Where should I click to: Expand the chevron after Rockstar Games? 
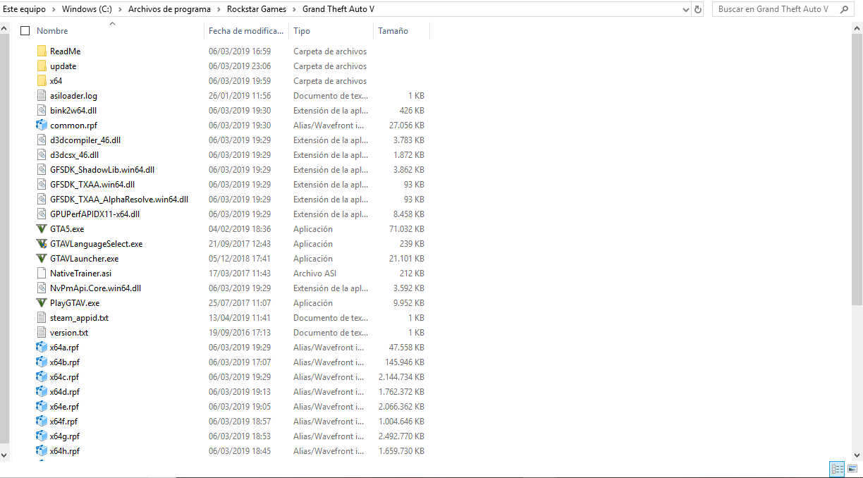(x=295, y=9)
